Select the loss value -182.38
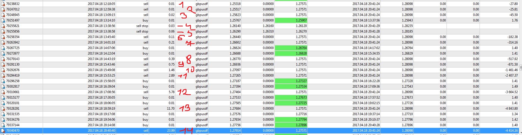The width and height of the screenshot is (522, 135). click(x=513, y=37)
